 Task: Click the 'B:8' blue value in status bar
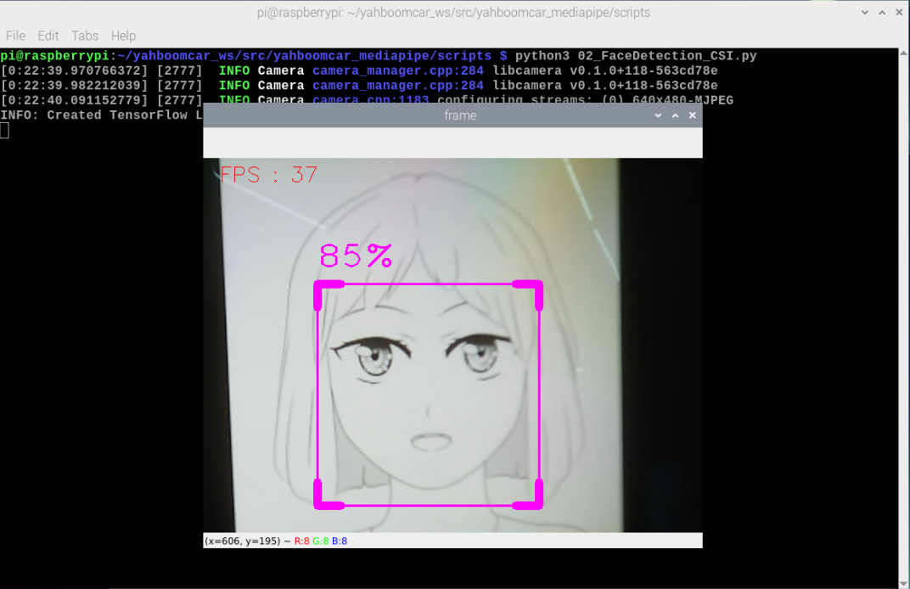pyautogui.click(x=340, y=541)
